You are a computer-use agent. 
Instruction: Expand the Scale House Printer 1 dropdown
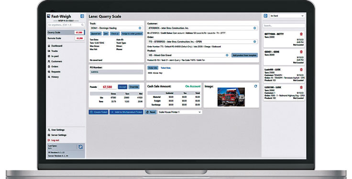pyautogui.click(x=180, y=112)
